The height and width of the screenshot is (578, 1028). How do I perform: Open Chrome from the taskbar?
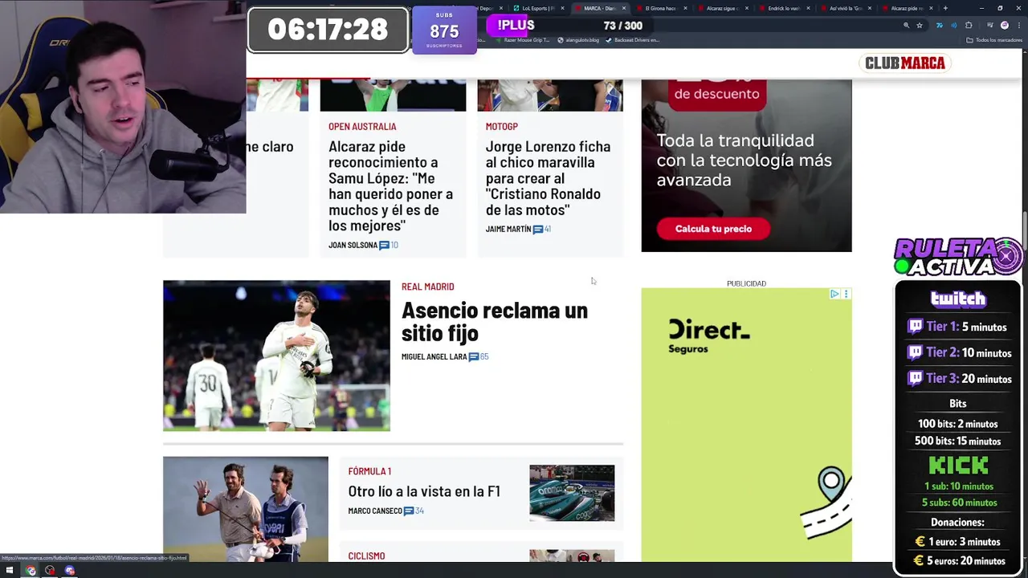(31, 571)
